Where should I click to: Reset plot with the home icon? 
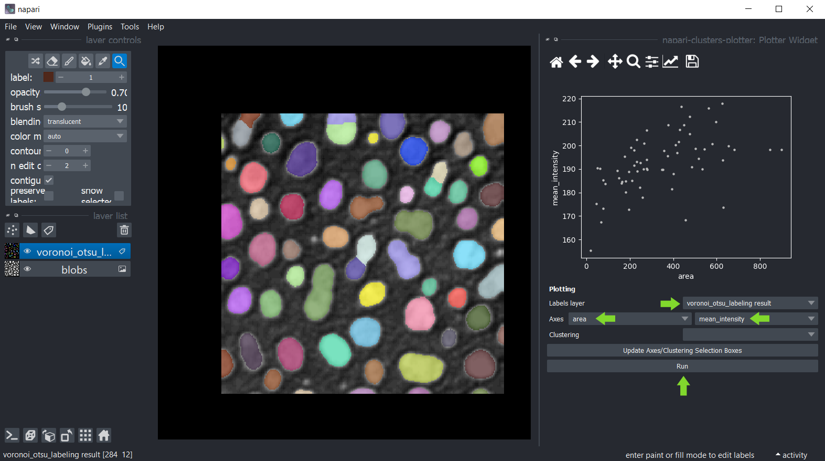click(556, 62)
